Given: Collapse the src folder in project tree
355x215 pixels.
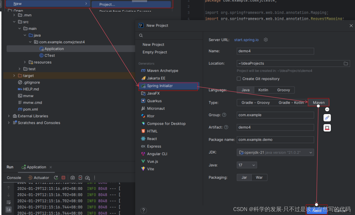Looking at the screenshot, I should tap(14, 22).
